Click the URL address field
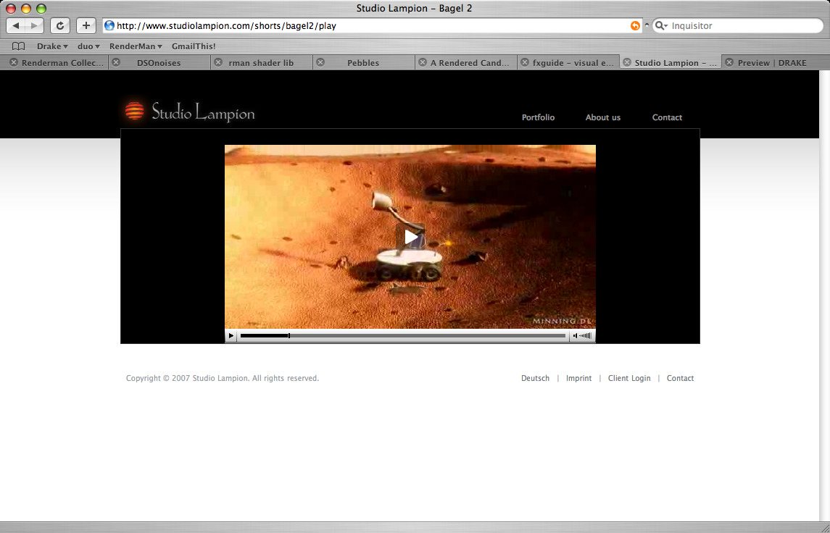830x533 pixels. tap(370, 25)
